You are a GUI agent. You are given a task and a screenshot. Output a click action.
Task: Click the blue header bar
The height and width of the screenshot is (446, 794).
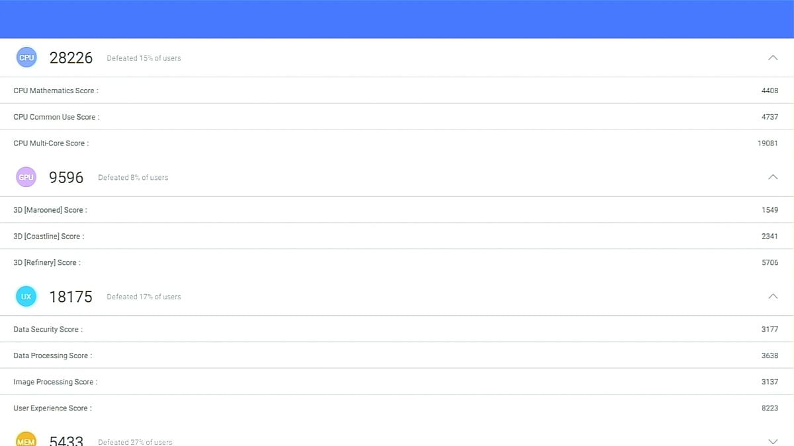(x=397, y=19)
